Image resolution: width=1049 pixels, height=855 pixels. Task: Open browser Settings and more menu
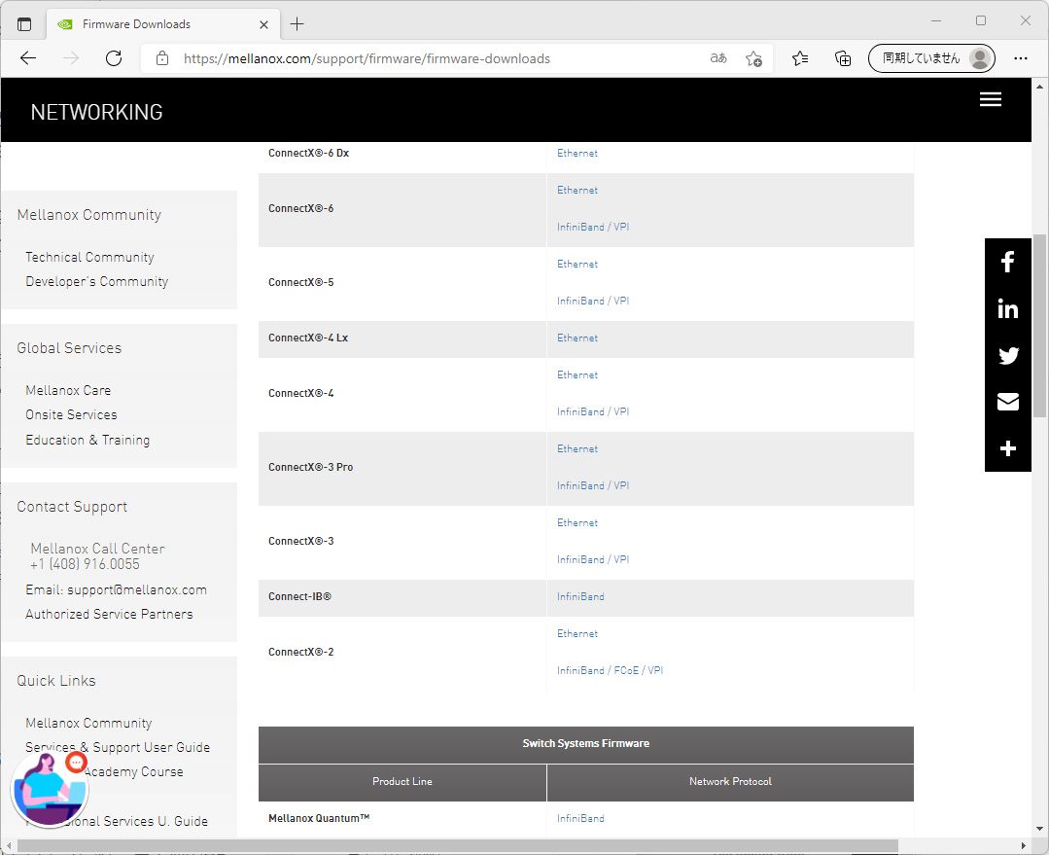coord(1020,58)
